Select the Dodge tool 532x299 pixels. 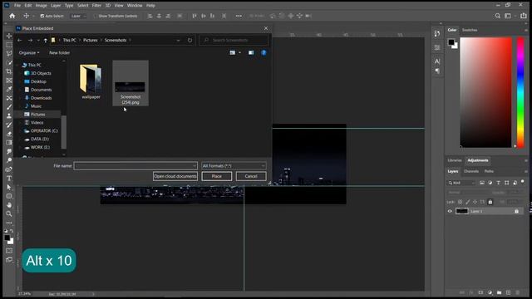(9, 160)
